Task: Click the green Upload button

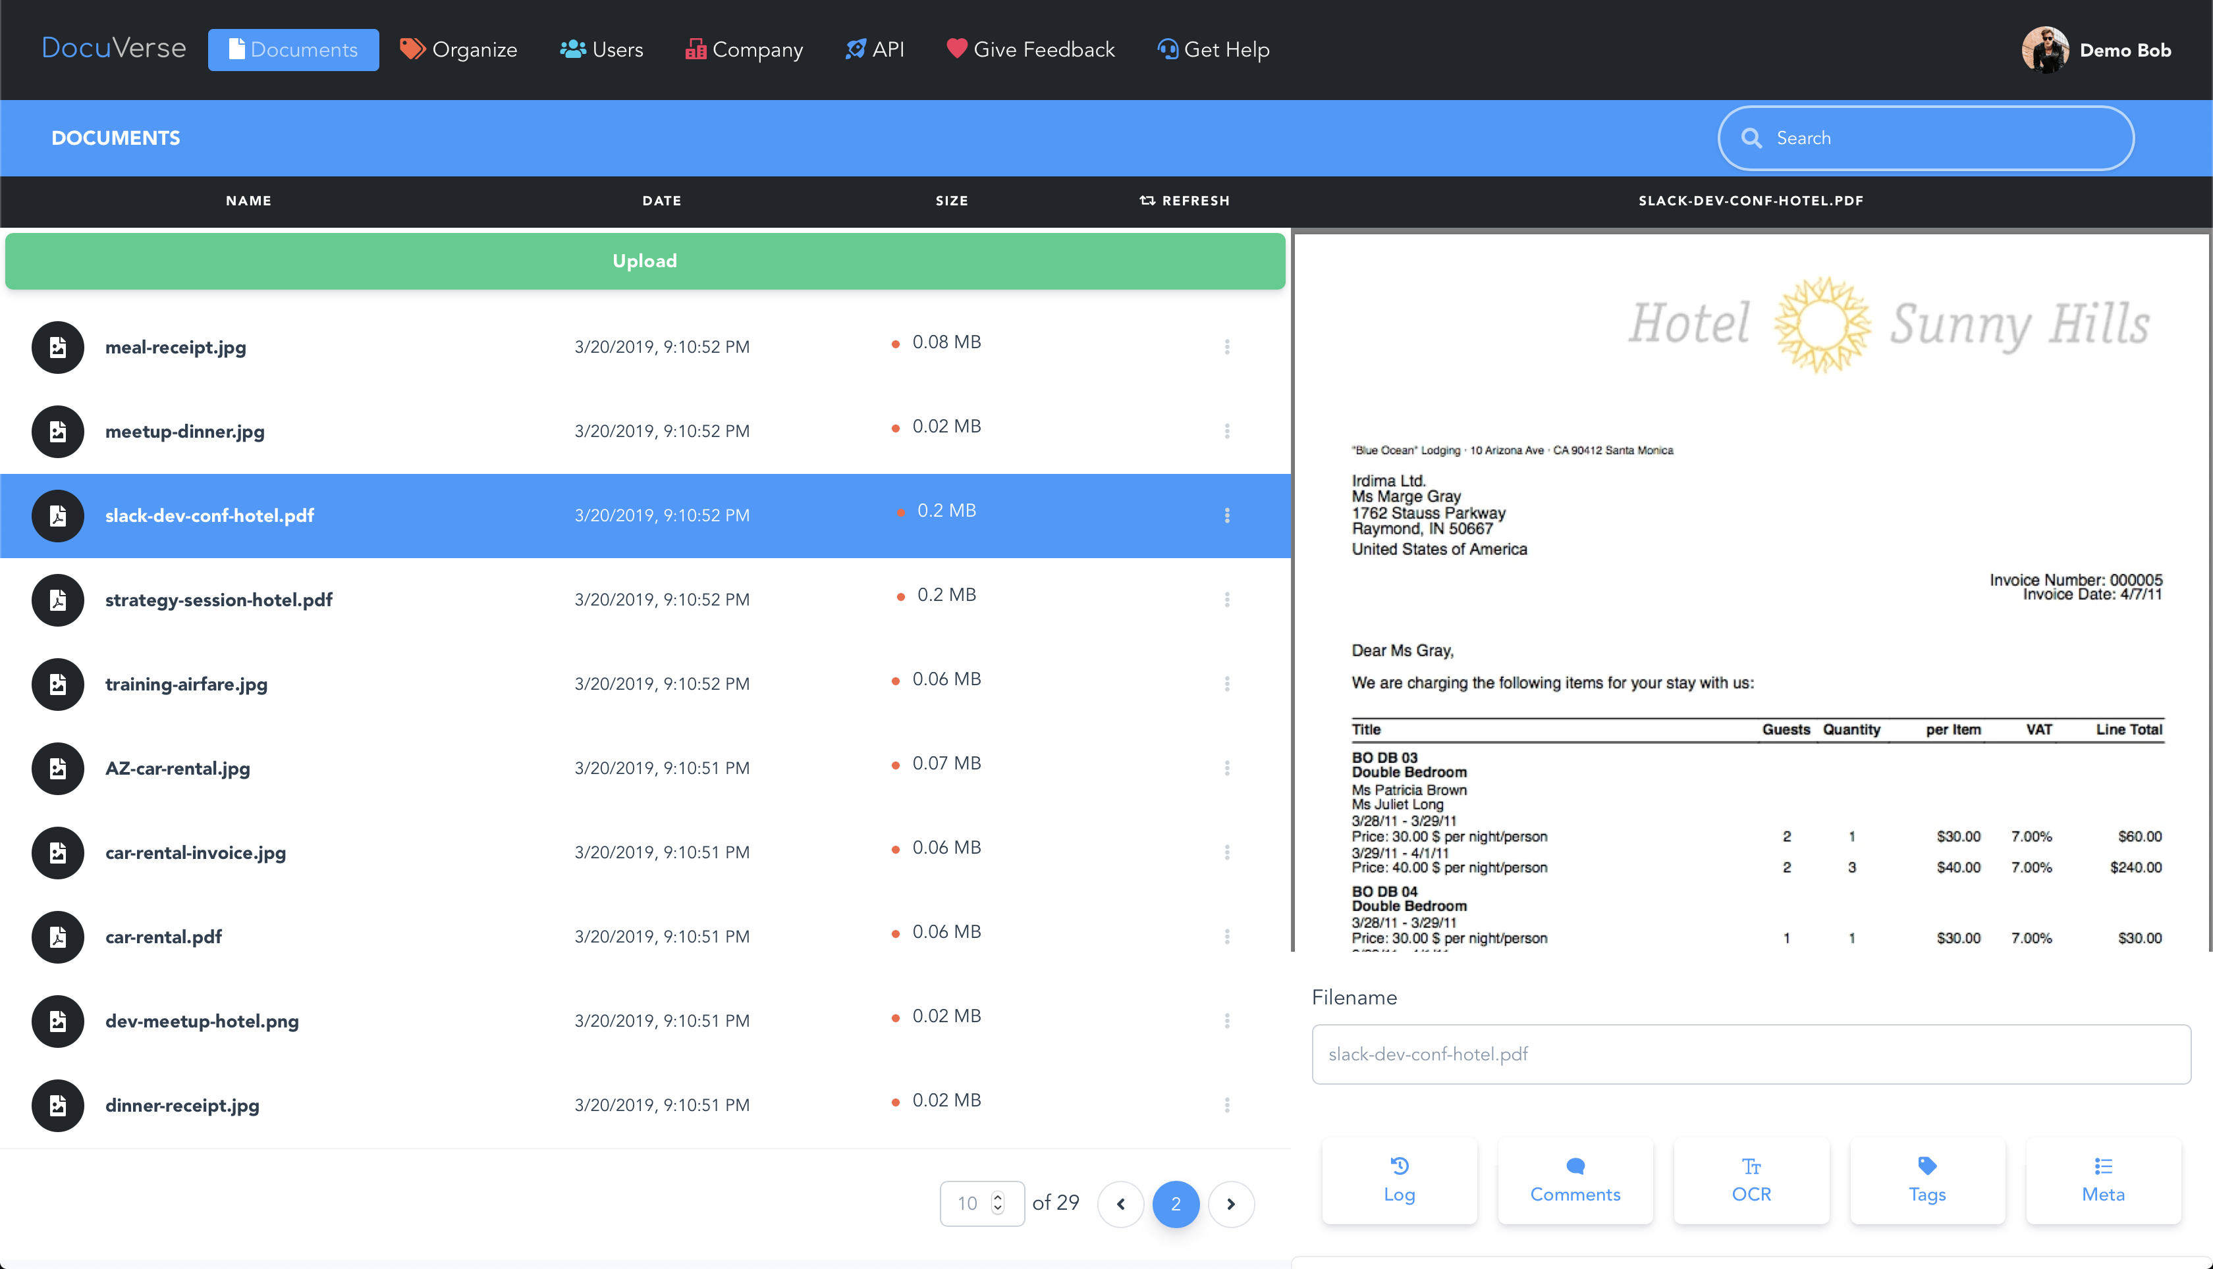Action: pyautogui.click(x=644, y=261)
